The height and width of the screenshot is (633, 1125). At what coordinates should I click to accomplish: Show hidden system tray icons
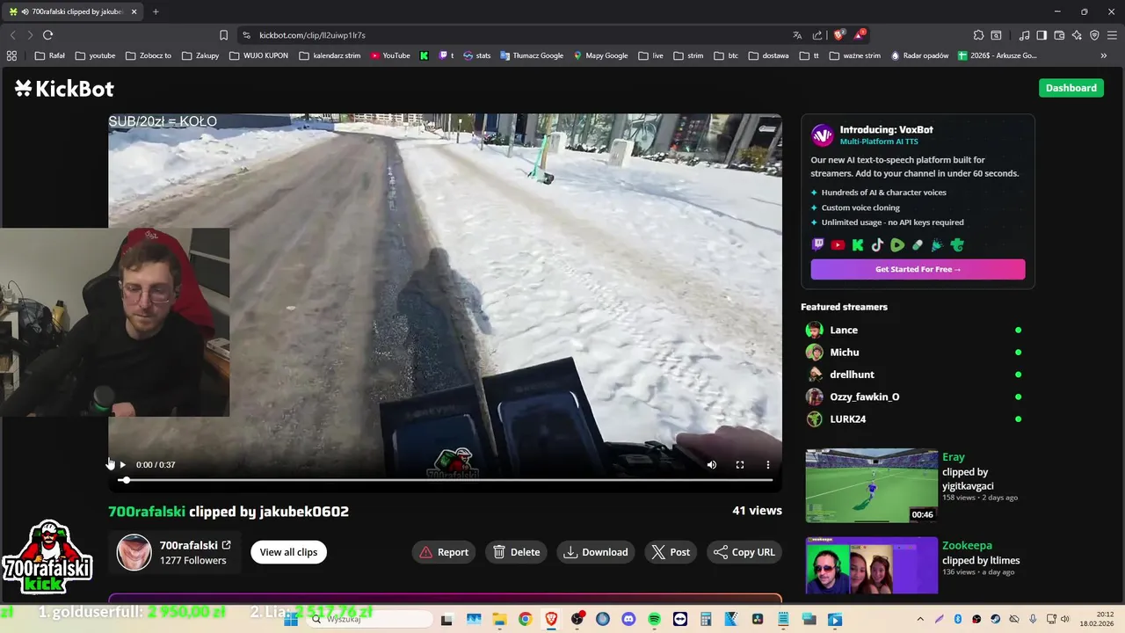920,619
